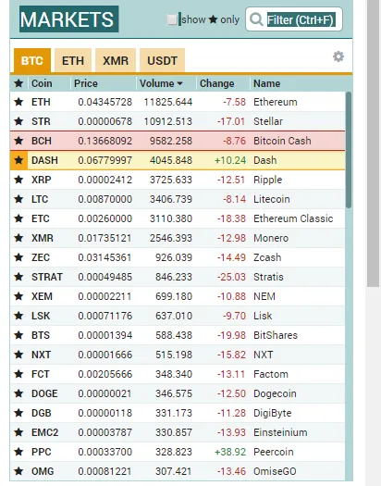Open the OmiseGO market
Viewport: 381px width, 486px height.
178,471
